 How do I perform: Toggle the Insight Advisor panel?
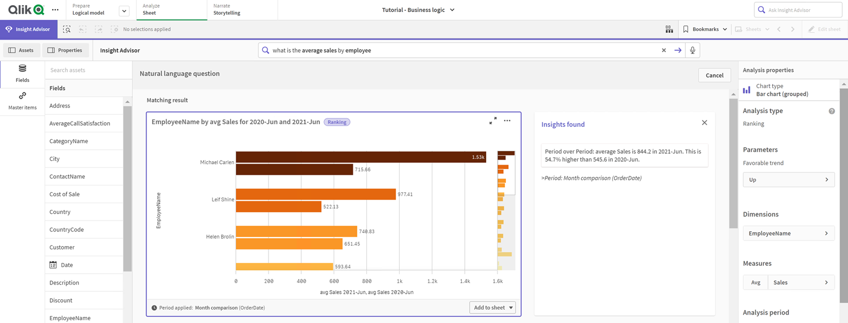coord(28,29)
